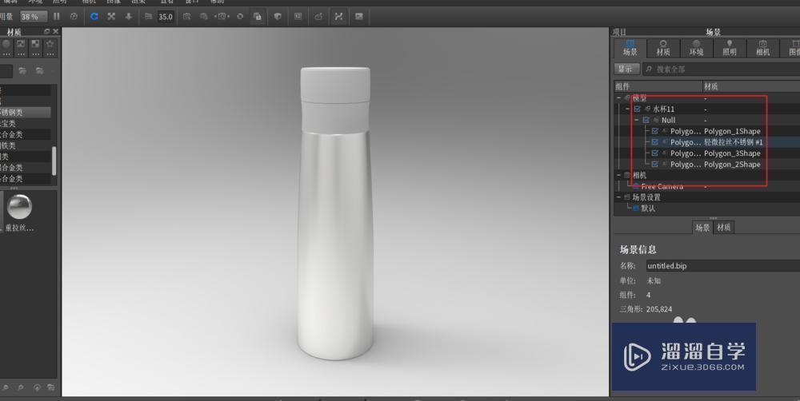Toggle visibility checkbox for 水杯11
Screen dimensions: 800x401
pos(638,109)
